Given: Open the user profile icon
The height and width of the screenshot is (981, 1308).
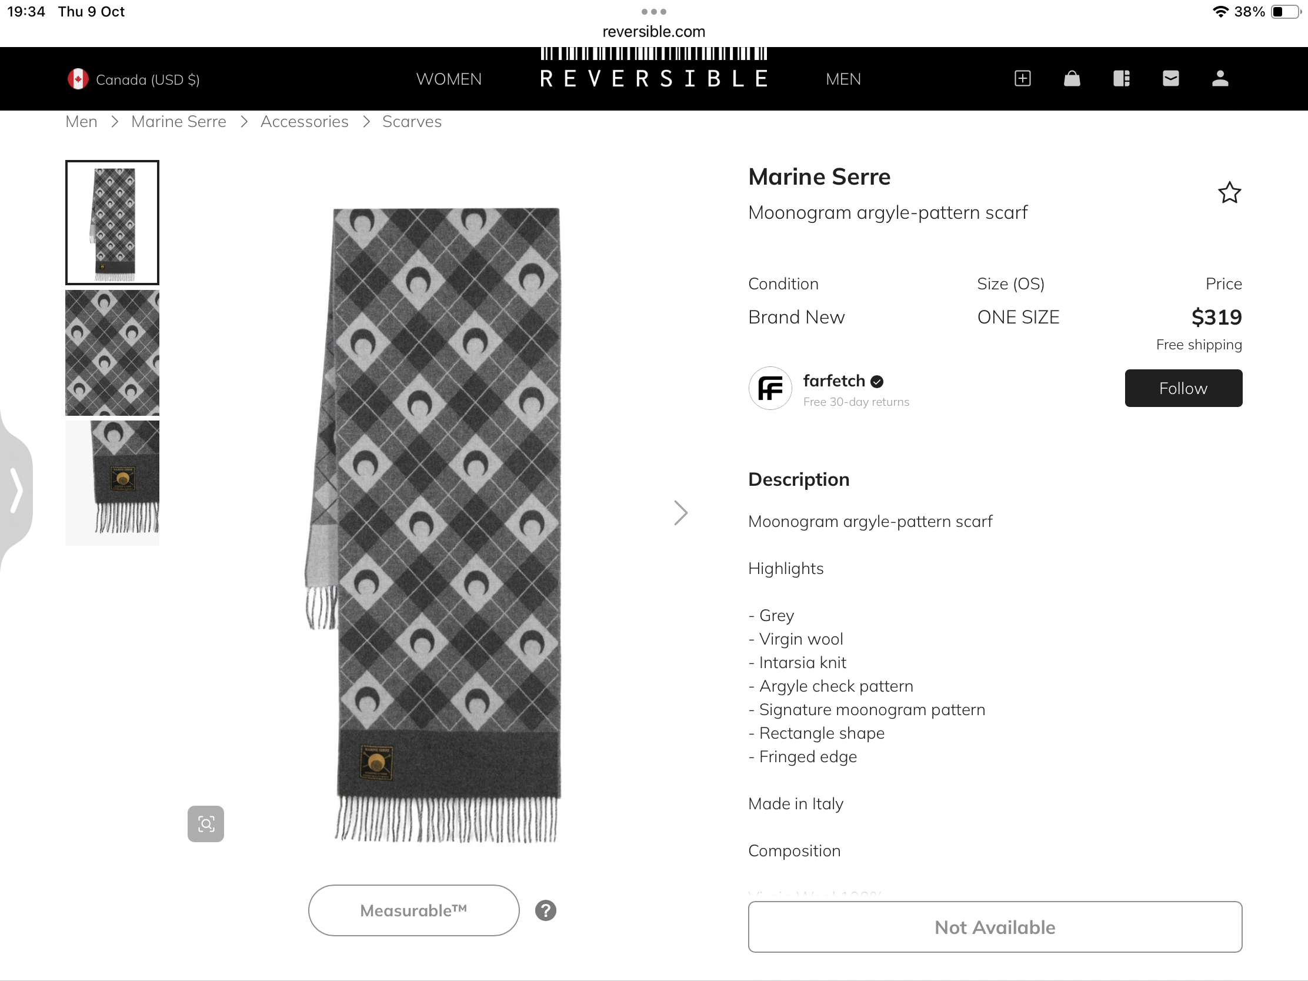Looking at the screenshot, I should pos(1220,79).
